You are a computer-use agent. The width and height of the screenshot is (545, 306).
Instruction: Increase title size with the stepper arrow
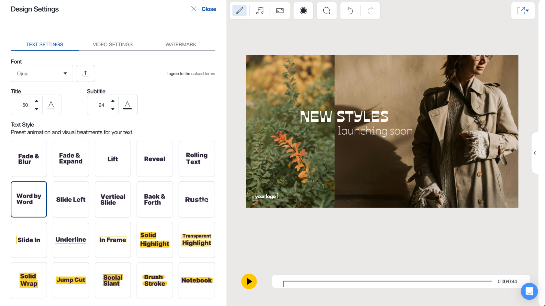tap(37, 101)
